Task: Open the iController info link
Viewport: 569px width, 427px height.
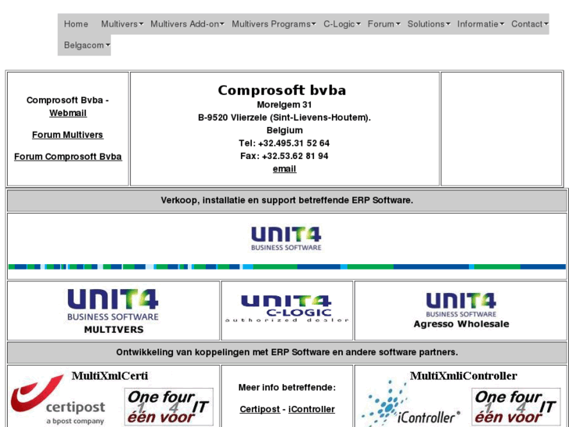Action: (312, 409)
